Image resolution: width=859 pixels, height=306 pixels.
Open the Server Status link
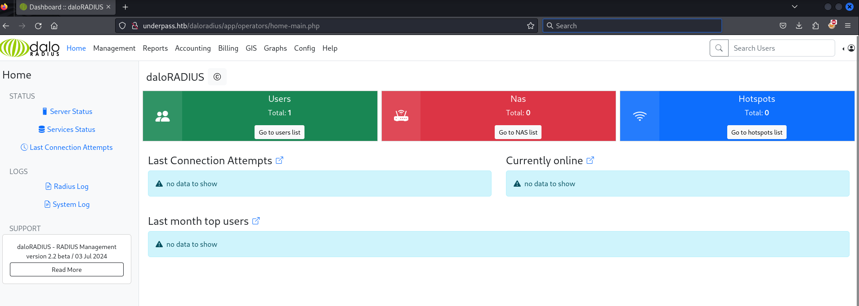[71, 111]
